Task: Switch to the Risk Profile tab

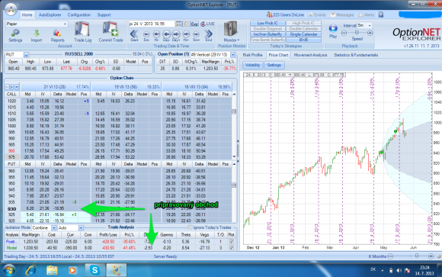Action: [252, 55]
